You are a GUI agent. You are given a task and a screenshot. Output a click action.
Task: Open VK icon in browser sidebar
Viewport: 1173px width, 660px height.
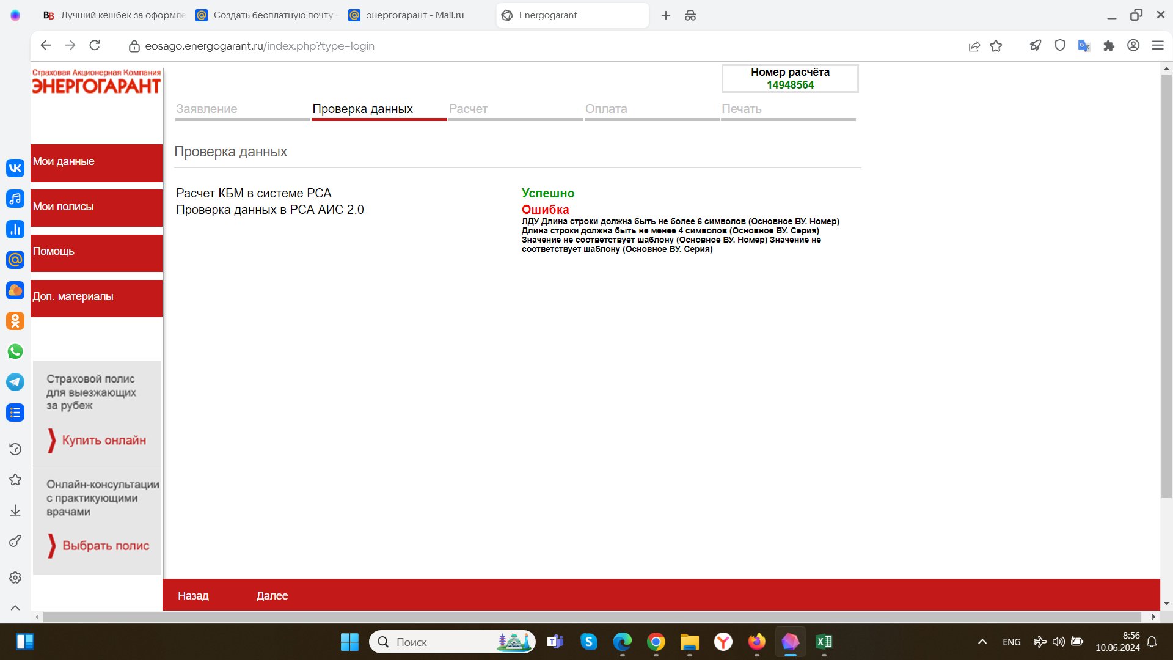click(15, 168)
